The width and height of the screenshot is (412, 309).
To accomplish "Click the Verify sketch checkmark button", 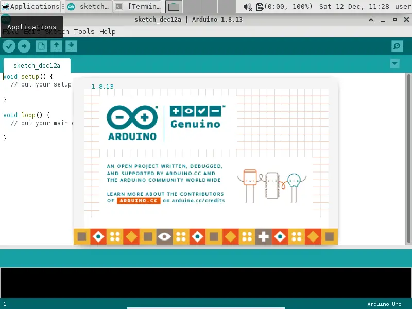I will point(9,46).
